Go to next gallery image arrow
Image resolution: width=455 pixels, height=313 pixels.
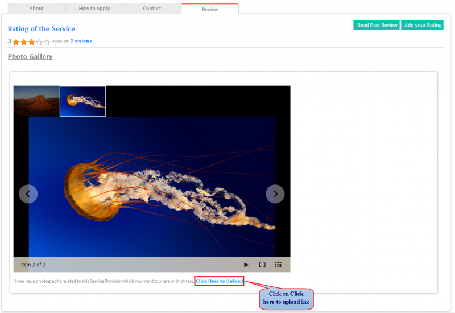click(275, 194)
